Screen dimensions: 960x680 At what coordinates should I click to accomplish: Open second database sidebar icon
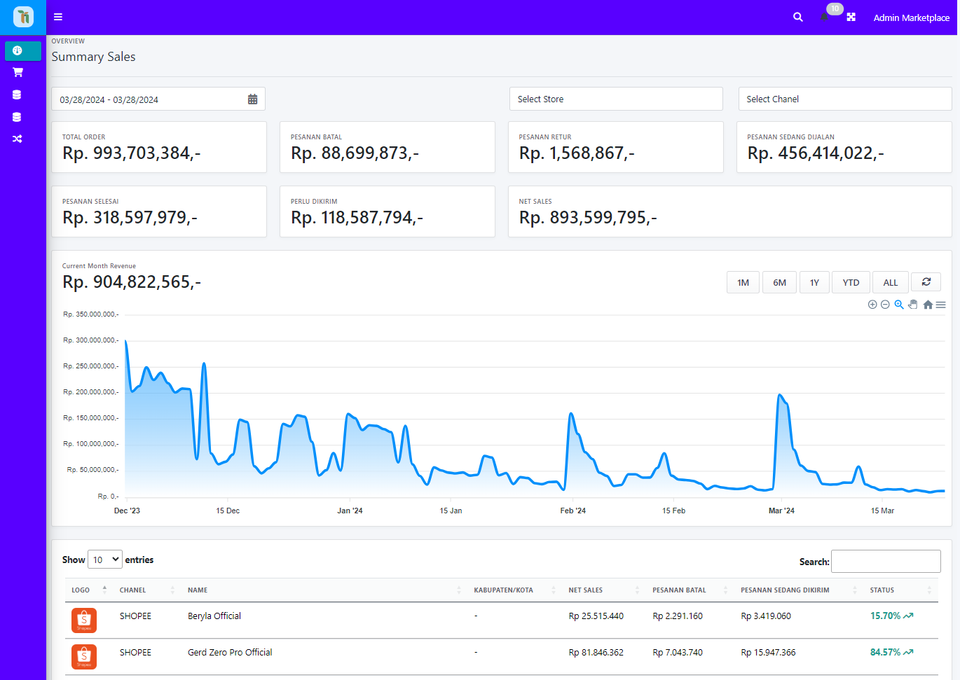click(17, 117)
